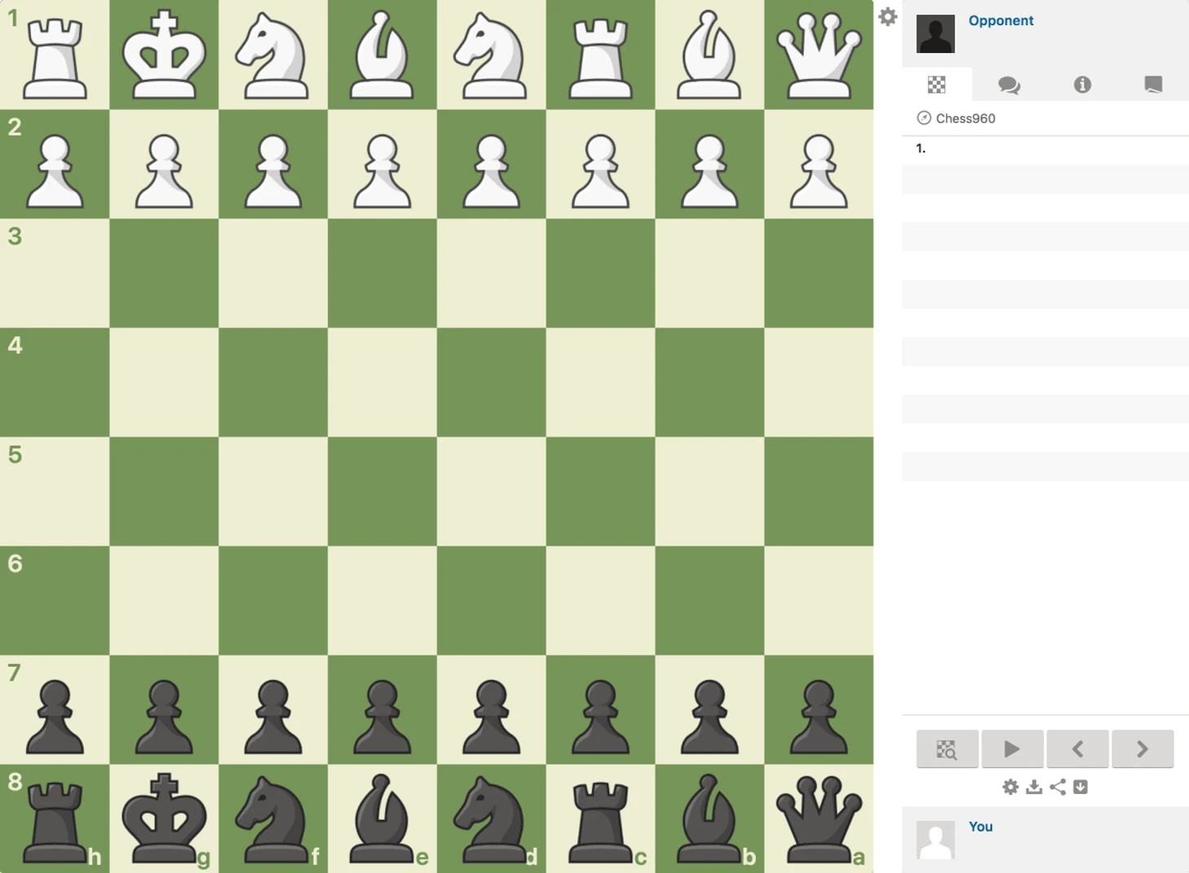The image size is (1189, 873).
Task: Click the Opponent avatar picture
Action: (x=936, y=33)
